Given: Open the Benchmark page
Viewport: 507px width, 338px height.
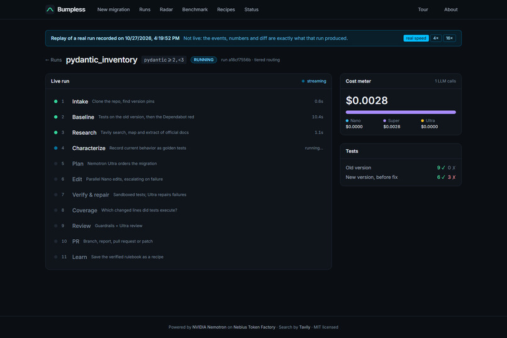Looking at the screenshot, I should (x=195, y=9).
